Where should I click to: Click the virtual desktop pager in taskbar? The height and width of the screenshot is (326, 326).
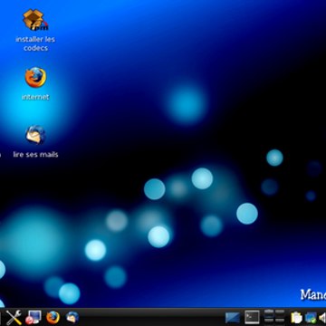[274, 316]
